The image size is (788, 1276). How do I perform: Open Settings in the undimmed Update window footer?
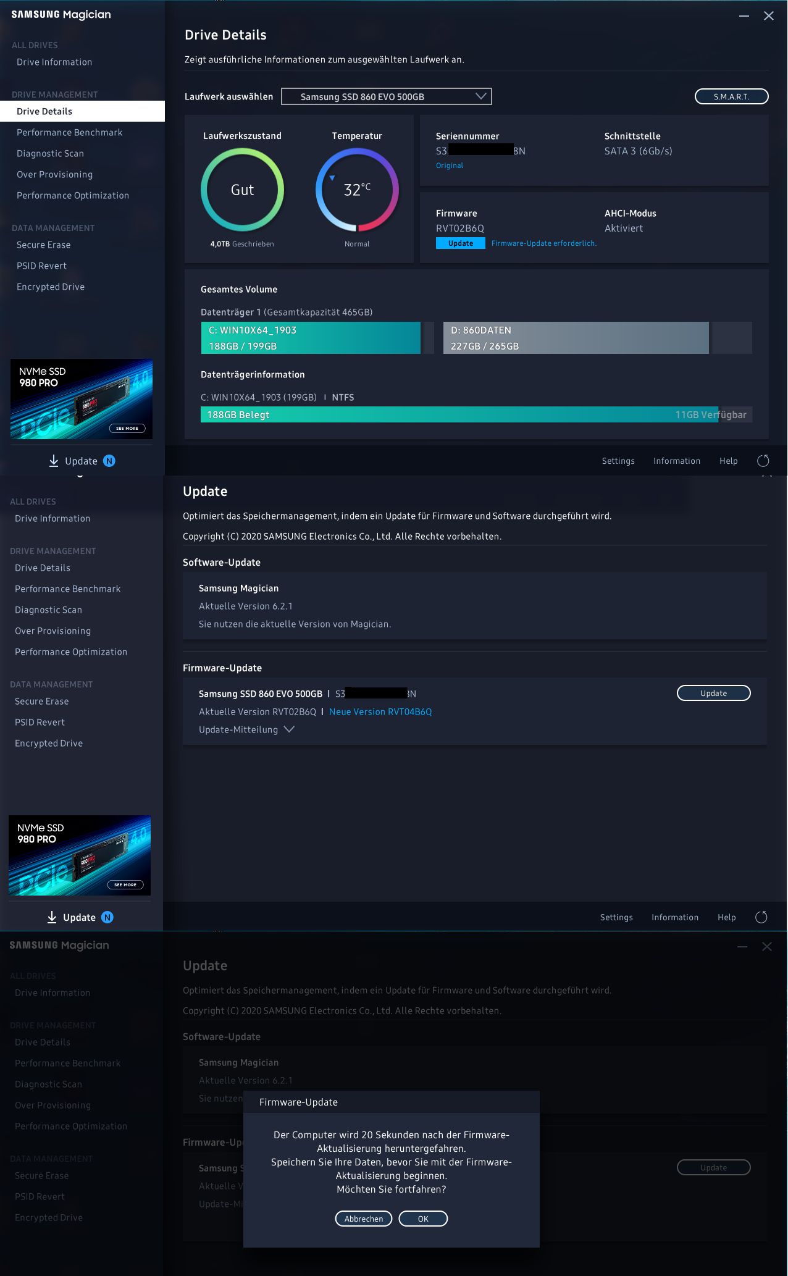616,917
